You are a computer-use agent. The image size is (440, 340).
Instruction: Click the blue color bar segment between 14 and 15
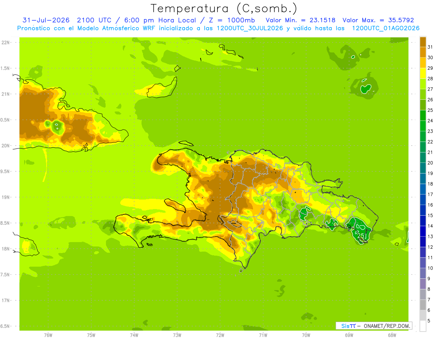[x=423, y=220]
